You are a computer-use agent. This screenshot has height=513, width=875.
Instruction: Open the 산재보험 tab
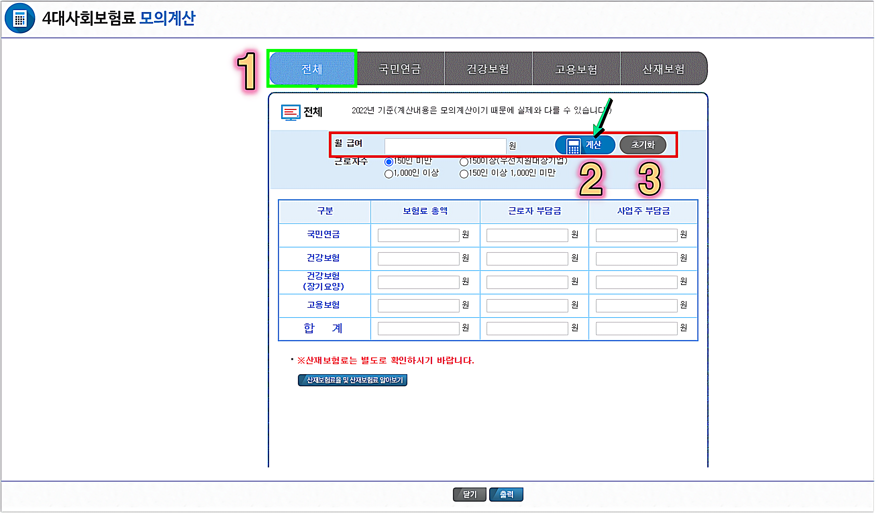point(664,69)
